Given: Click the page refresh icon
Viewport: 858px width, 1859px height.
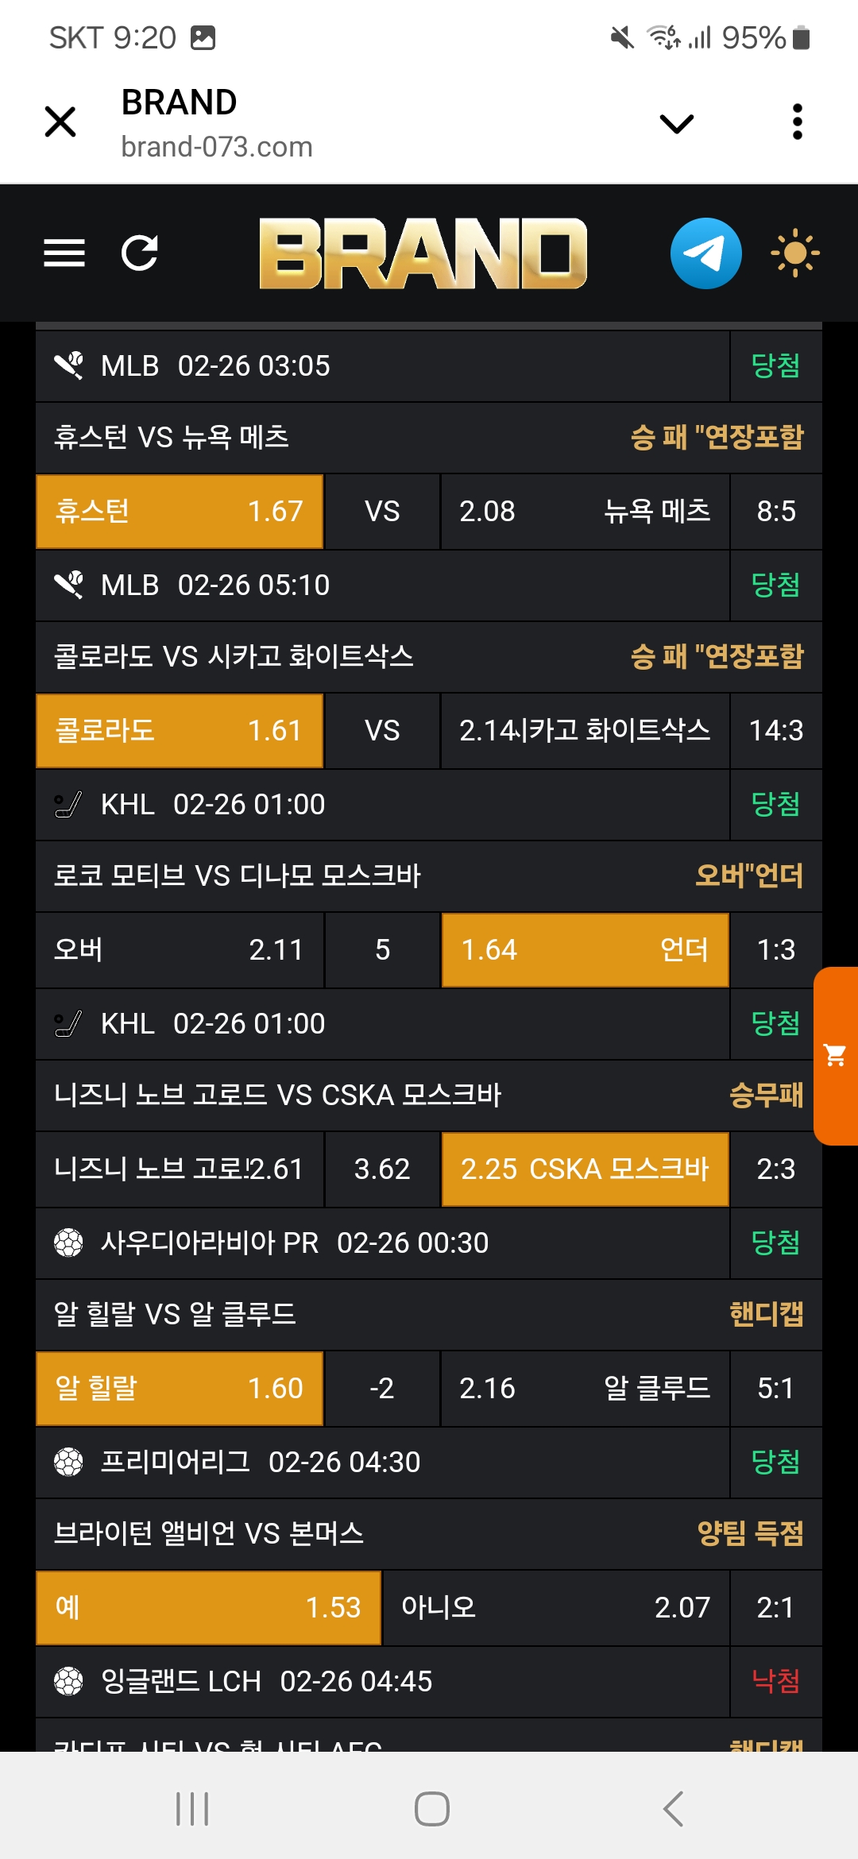Looking at the screenshot, I should (x=140, y=253).
